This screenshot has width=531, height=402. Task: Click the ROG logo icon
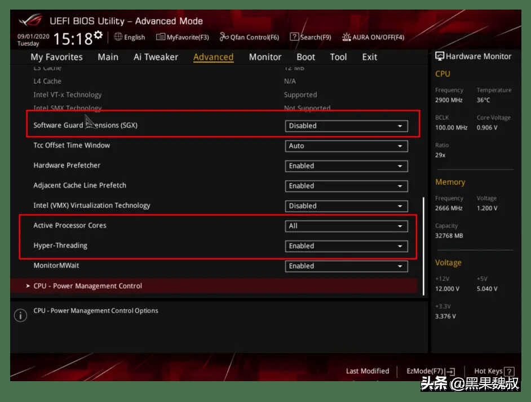click(x=31, y=20)
